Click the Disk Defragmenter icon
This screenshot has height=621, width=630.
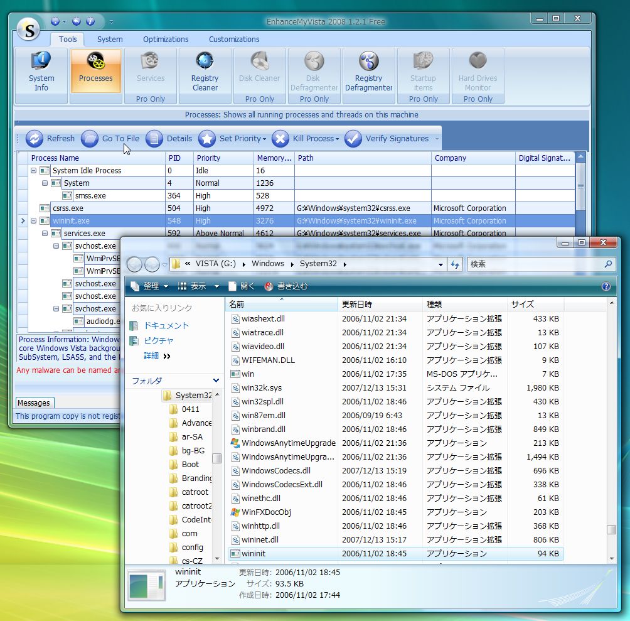click(314, 75)
